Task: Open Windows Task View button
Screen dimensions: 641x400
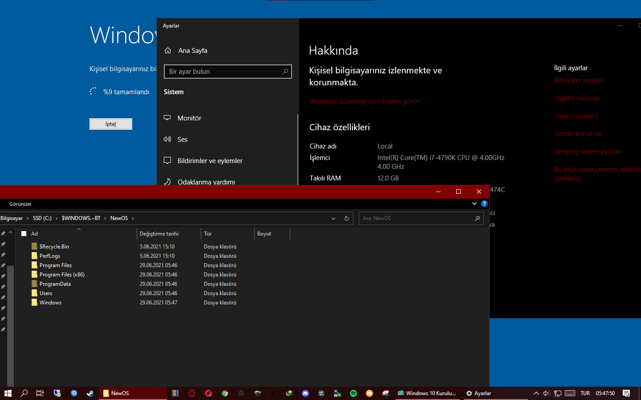Action: coord(40,393)
